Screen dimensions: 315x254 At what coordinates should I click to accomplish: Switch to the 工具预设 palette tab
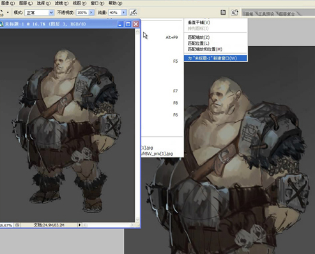266,14
